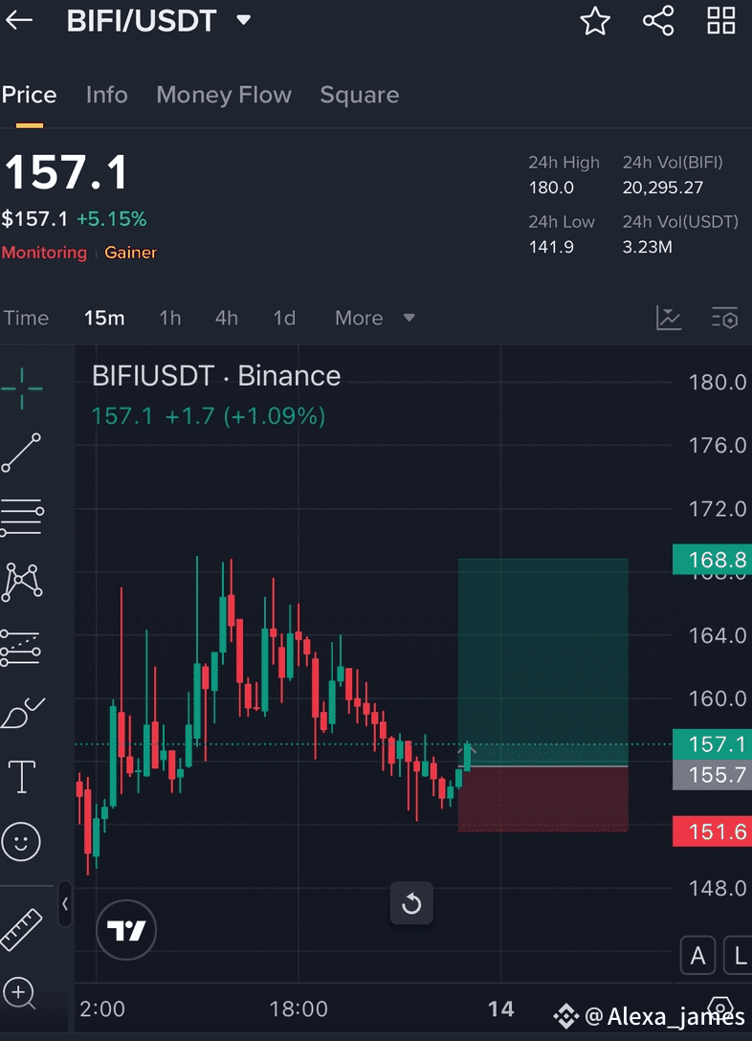
Task: Select the trend line drawing tool
Action: [21, 453]
